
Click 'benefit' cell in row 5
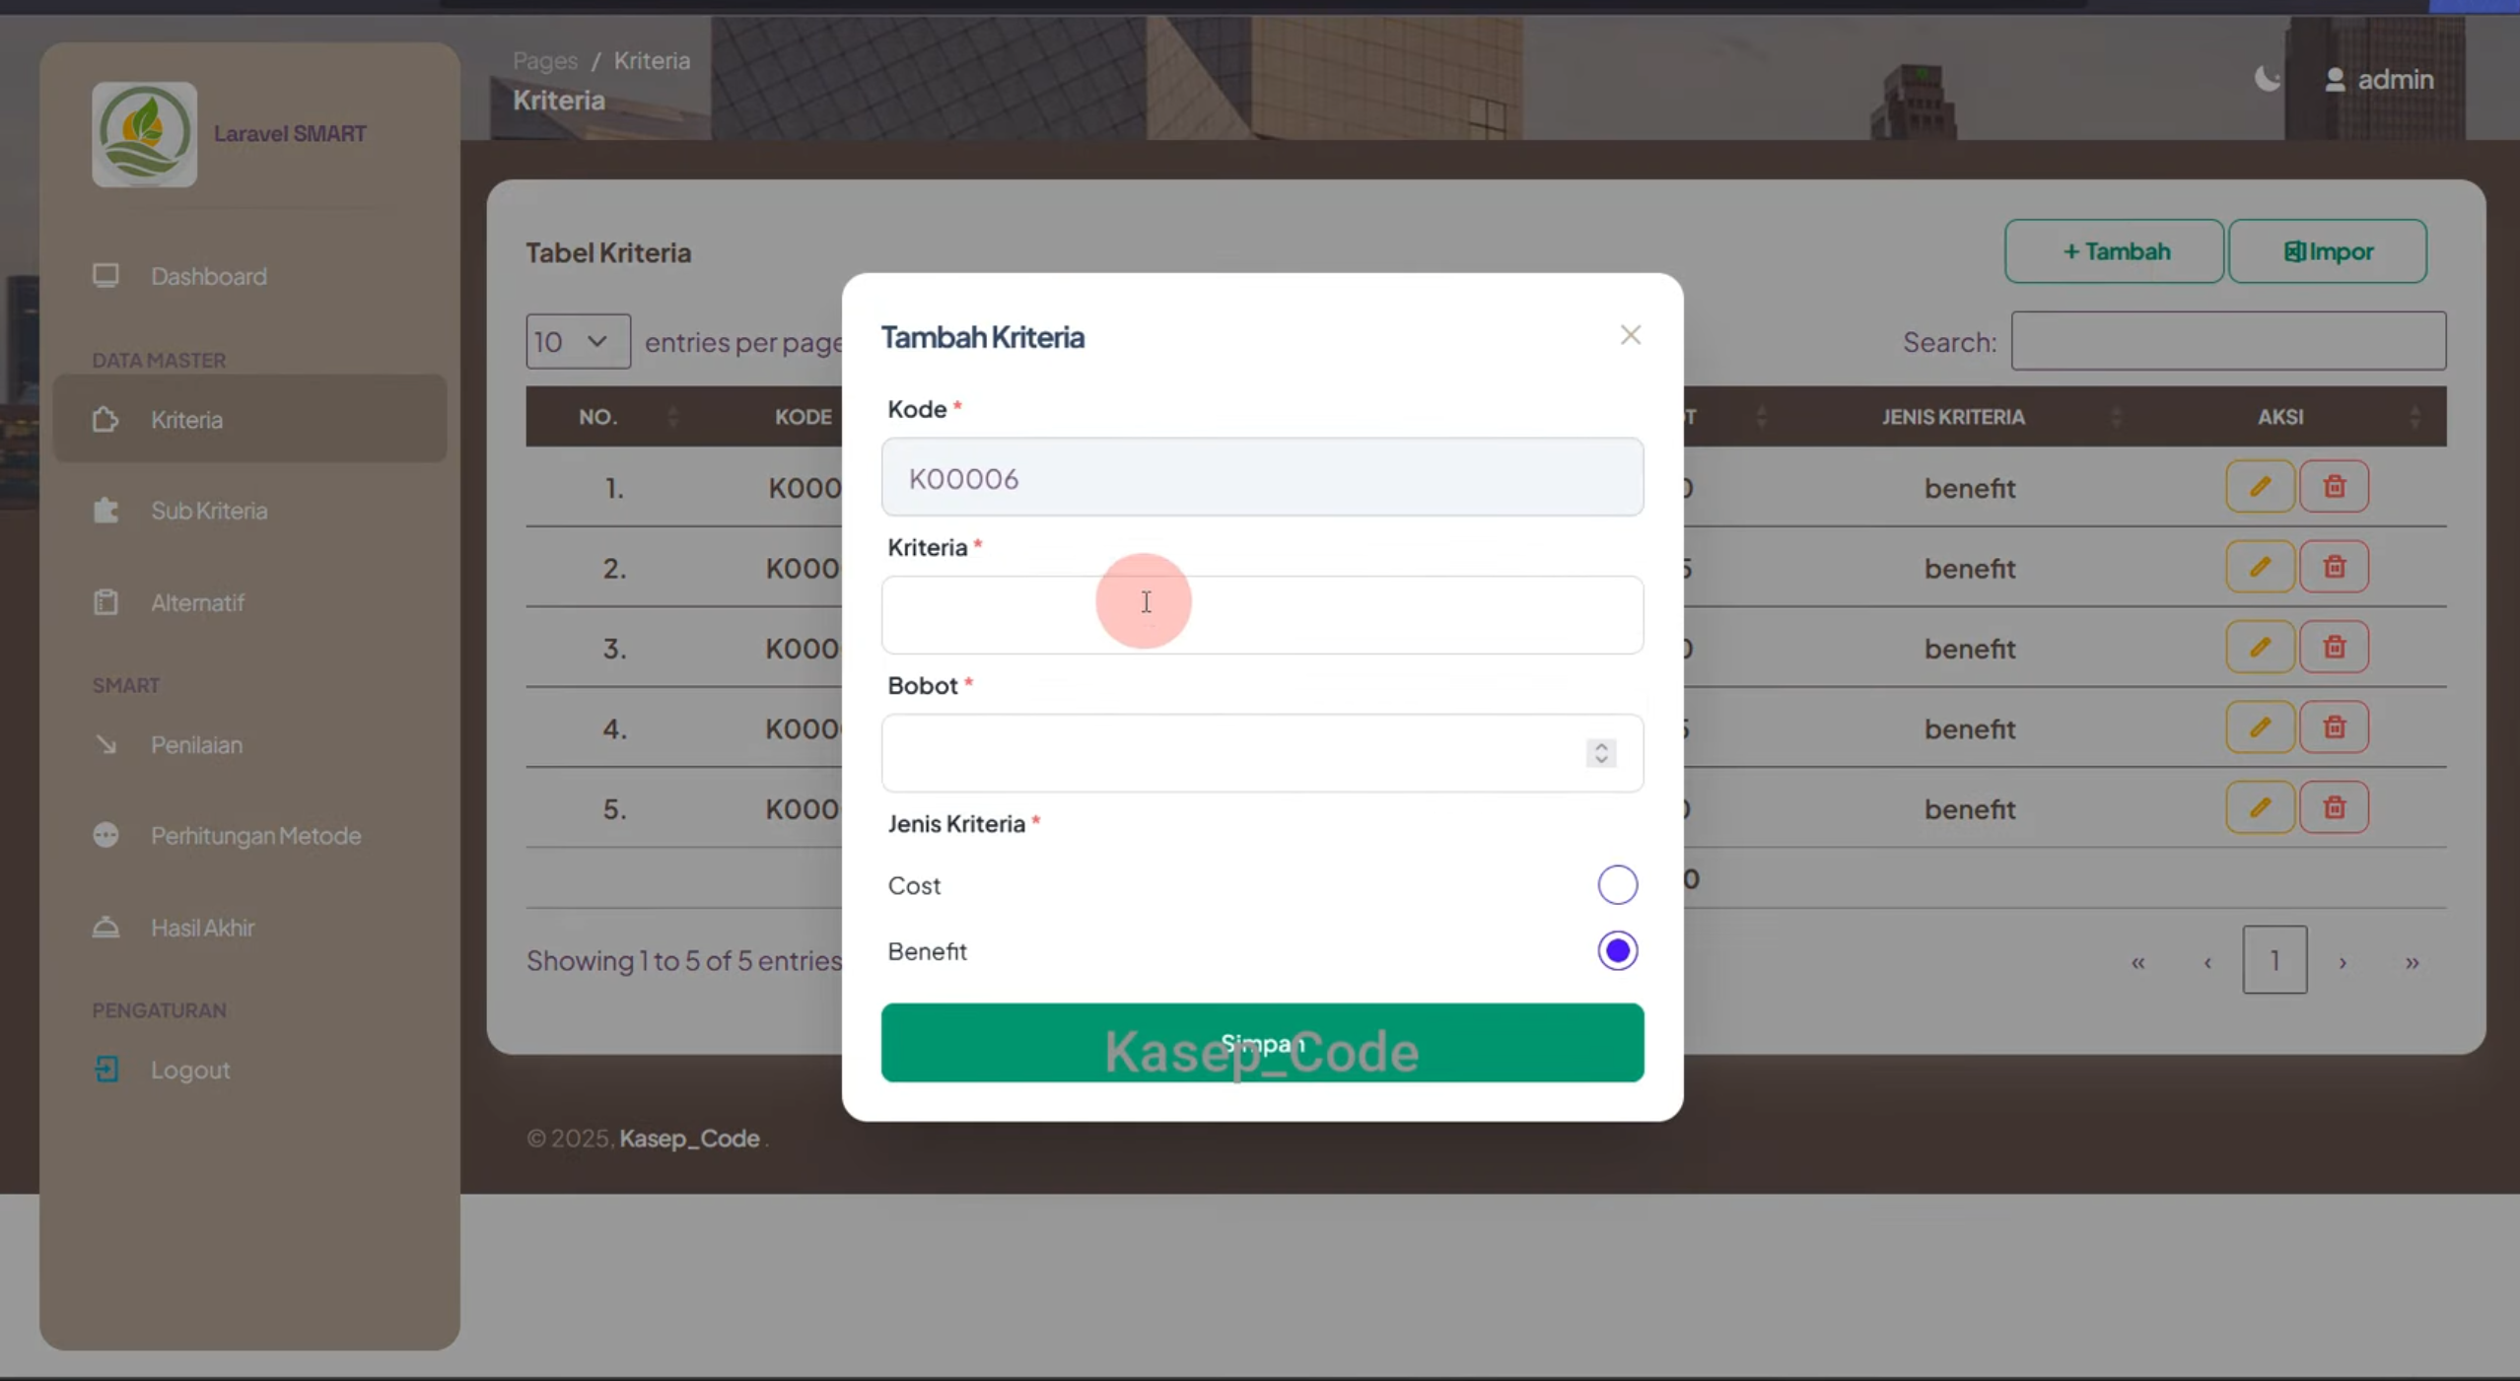[x=1970, y=809]
